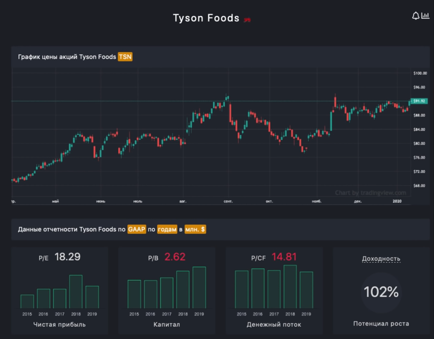434x339 pixels.
Task: Change the GAAP reporting standard selector
Action: [137, 229]
